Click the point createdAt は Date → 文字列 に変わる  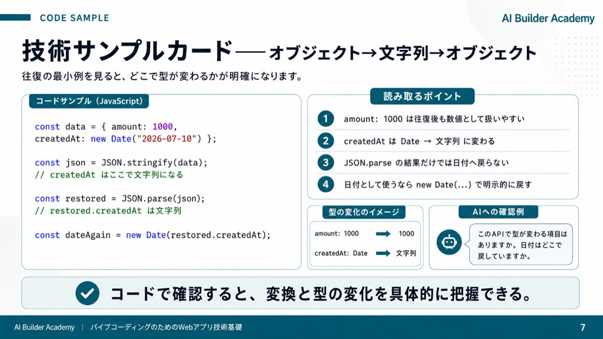coord(419,141)
